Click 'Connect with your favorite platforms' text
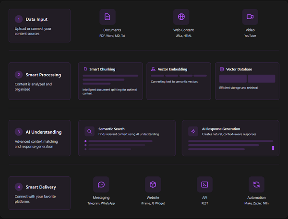This screenshot has width=288, height=219. [x=35, y=199]
